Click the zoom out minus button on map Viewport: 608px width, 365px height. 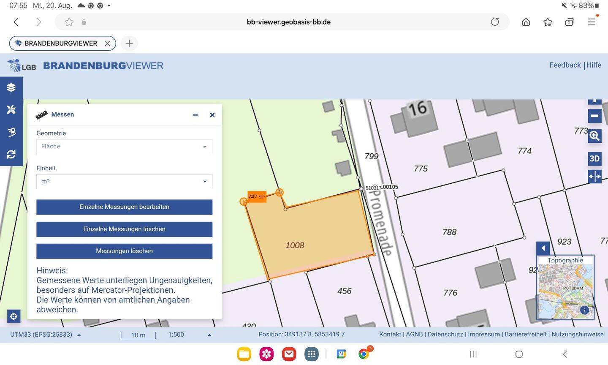594,116
